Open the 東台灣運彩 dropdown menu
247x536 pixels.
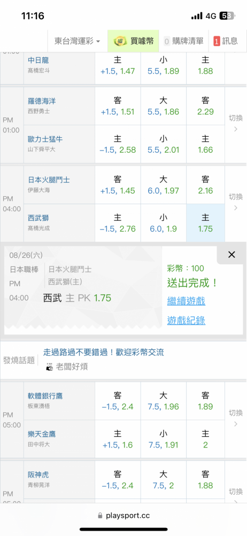click(78, 41)
